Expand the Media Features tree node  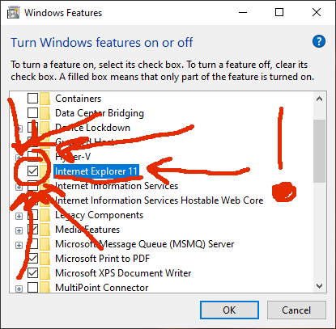coord(19,230)
